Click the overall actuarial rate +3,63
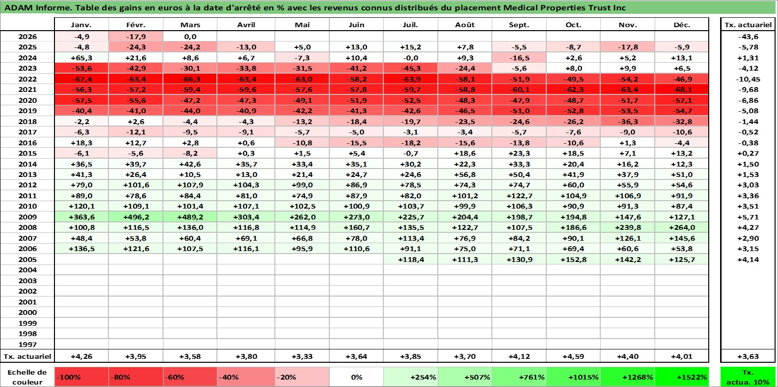The image size is (778, 387). (748, 356)
